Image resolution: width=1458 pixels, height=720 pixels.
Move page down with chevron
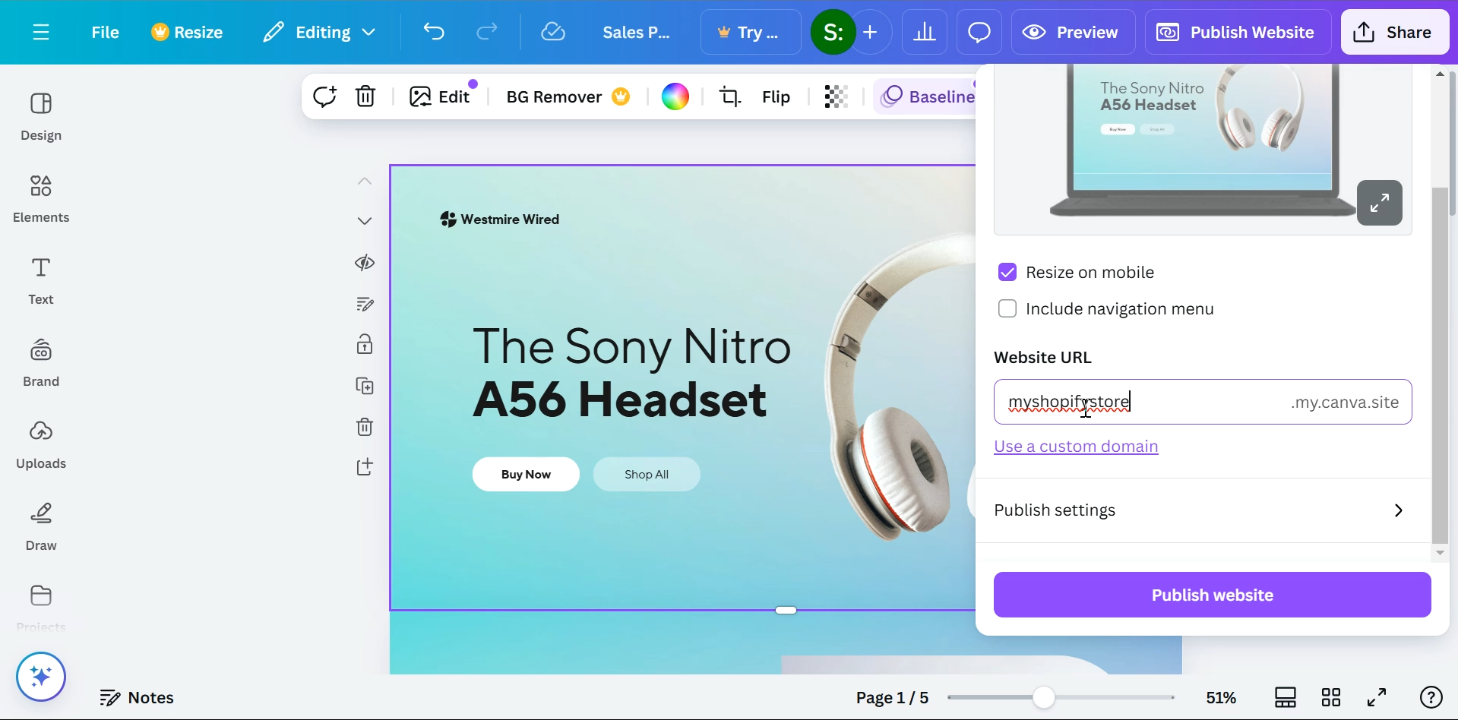click(x=365, y=221)
